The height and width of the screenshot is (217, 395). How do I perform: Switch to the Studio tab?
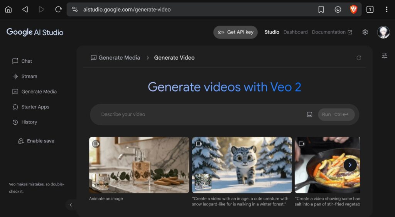click(272, 32)
